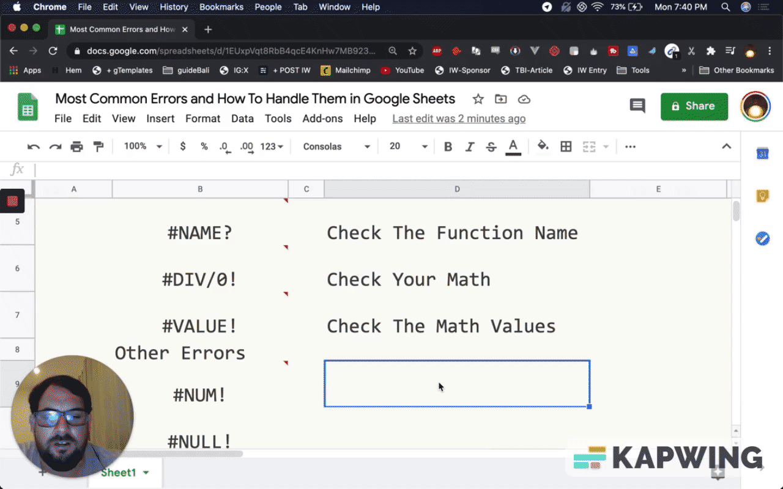Open the Other Bookmarks folder
This screenshot has width=783, height=489.
coord(737,70)
